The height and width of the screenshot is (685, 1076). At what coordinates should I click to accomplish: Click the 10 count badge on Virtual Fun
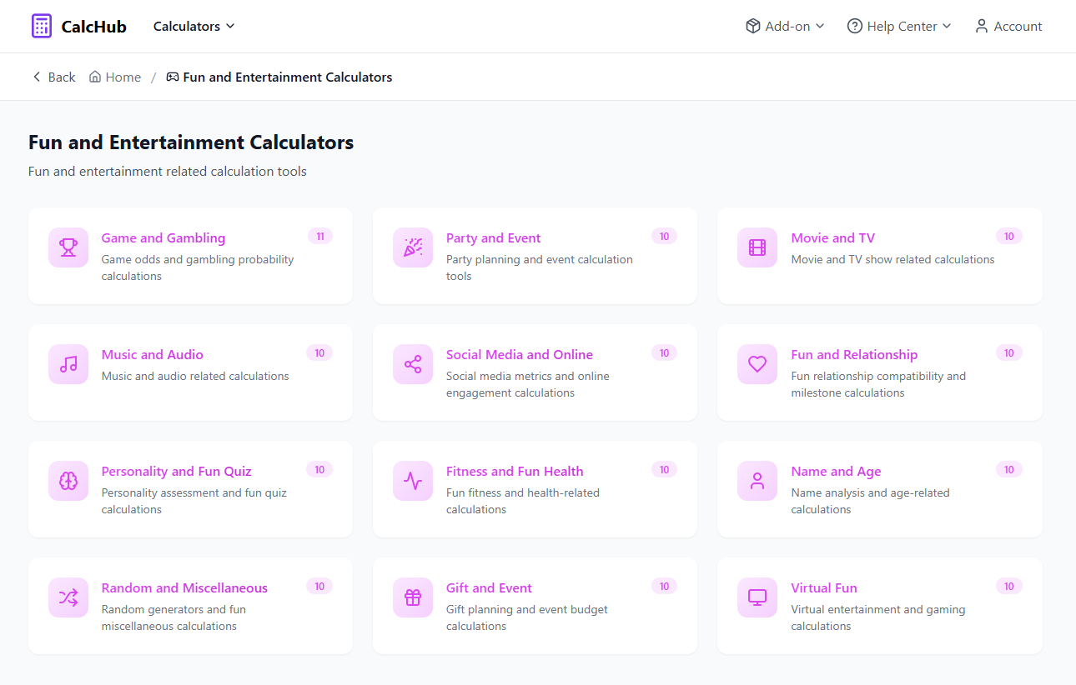tap(1009, 586)
